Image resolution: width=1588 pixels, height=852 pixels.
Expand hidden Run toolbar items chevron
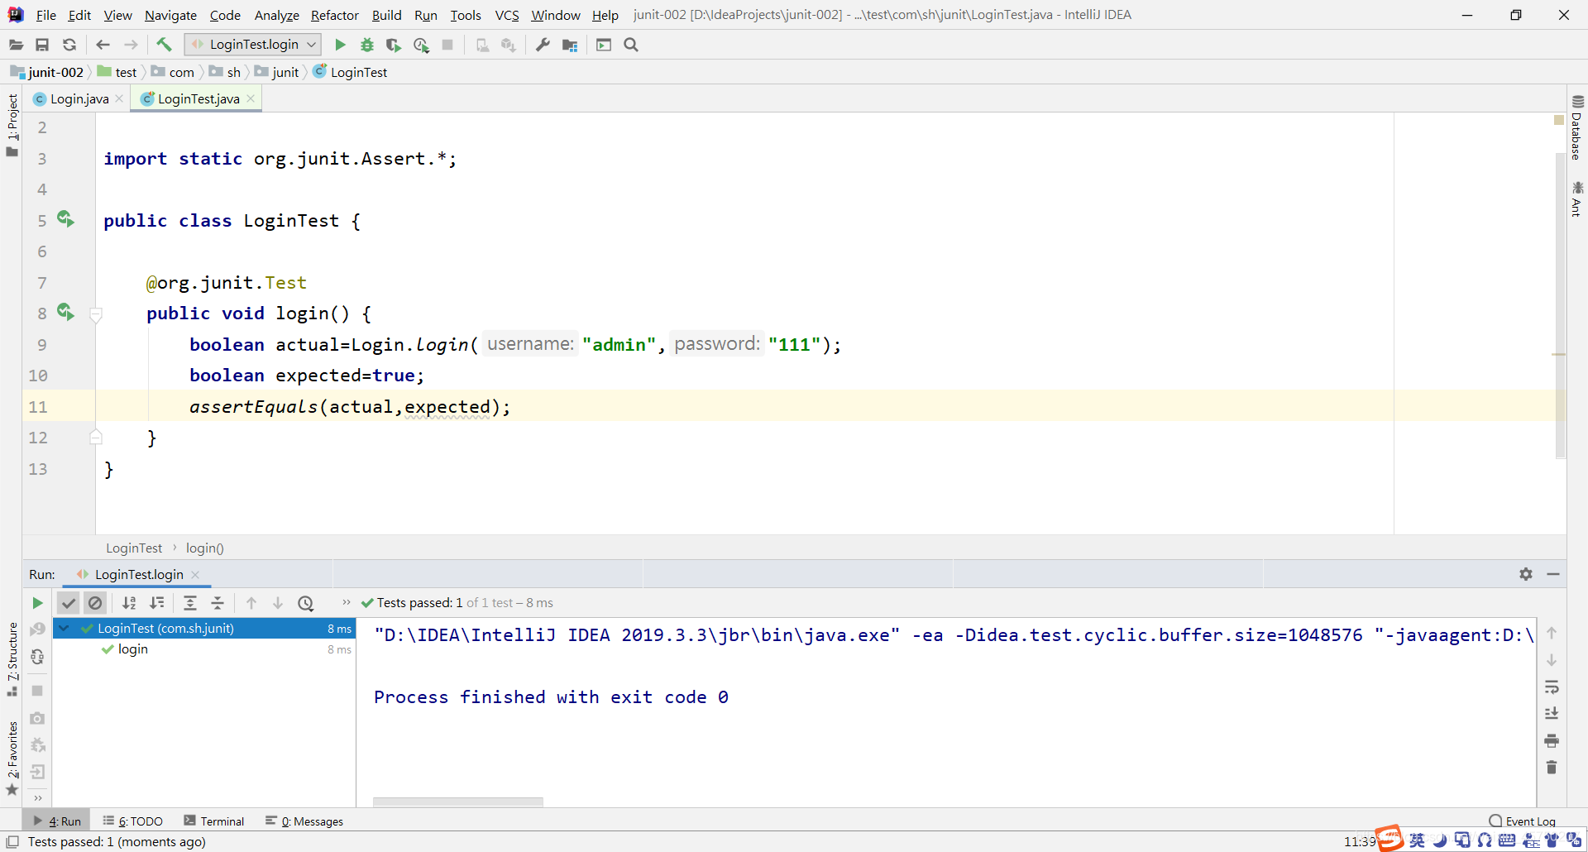pyautogui.click(x=347, y=602)
